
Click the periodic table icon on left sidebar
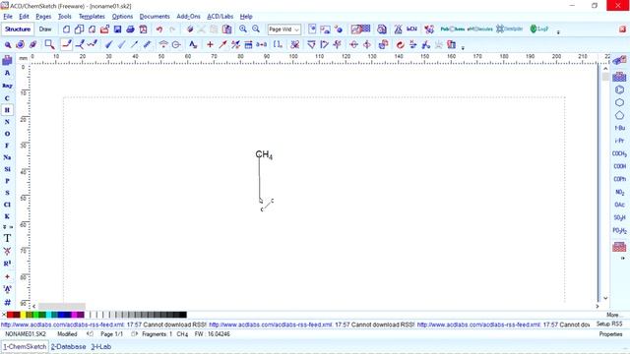[7, 60]
